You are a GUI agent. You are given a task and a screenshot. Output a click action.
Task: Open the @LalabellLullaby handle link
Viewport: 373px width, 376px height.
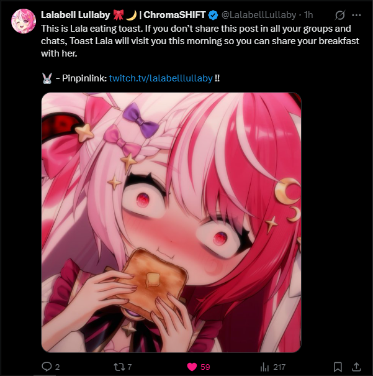[259, 15]
